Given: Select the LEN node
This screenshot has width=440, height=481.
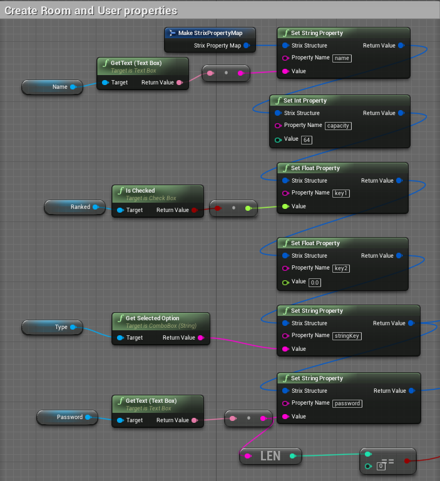Looking at the screenshot, I should (x=270, y=456).
